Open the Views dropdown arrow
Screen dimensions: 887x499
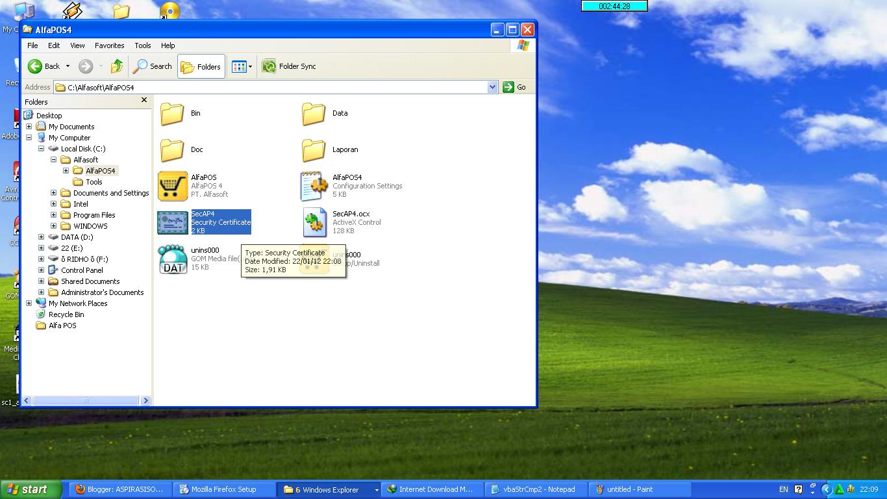[x=250, y=66]
